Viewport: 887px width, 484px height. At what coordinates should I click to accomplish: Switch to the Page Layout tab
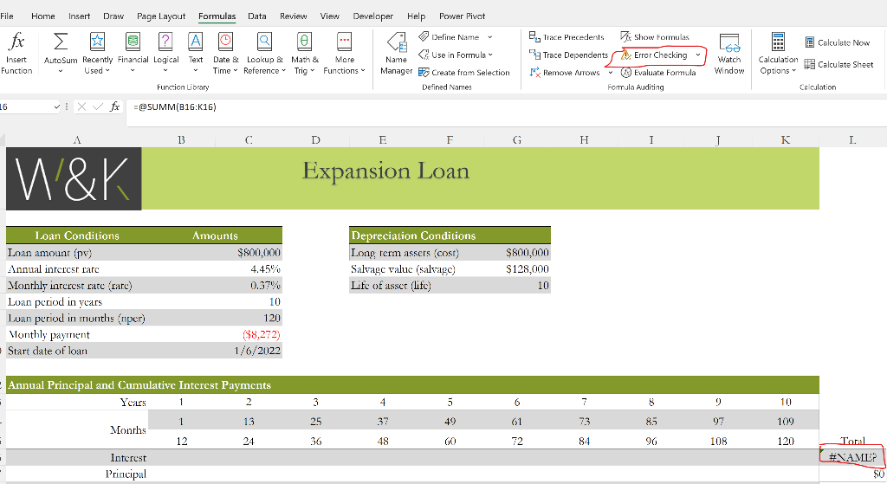tap(160, 16)
